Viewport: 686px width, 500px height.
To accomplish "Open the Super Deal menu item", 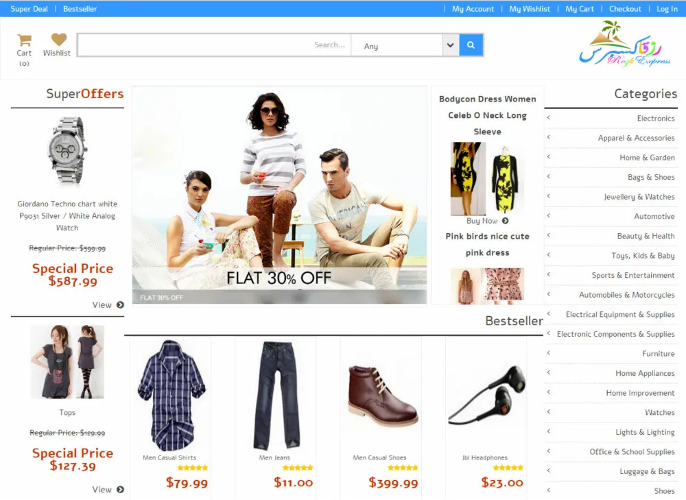I will pyautogui.click(x=28, y=9).
